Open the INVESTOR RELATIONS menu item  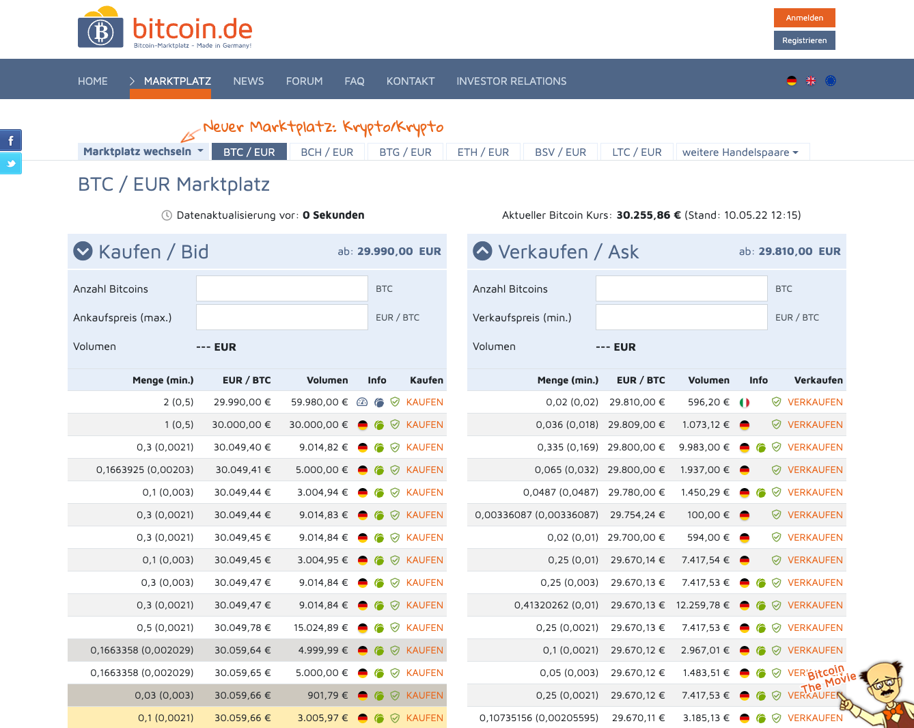point(511,81)
